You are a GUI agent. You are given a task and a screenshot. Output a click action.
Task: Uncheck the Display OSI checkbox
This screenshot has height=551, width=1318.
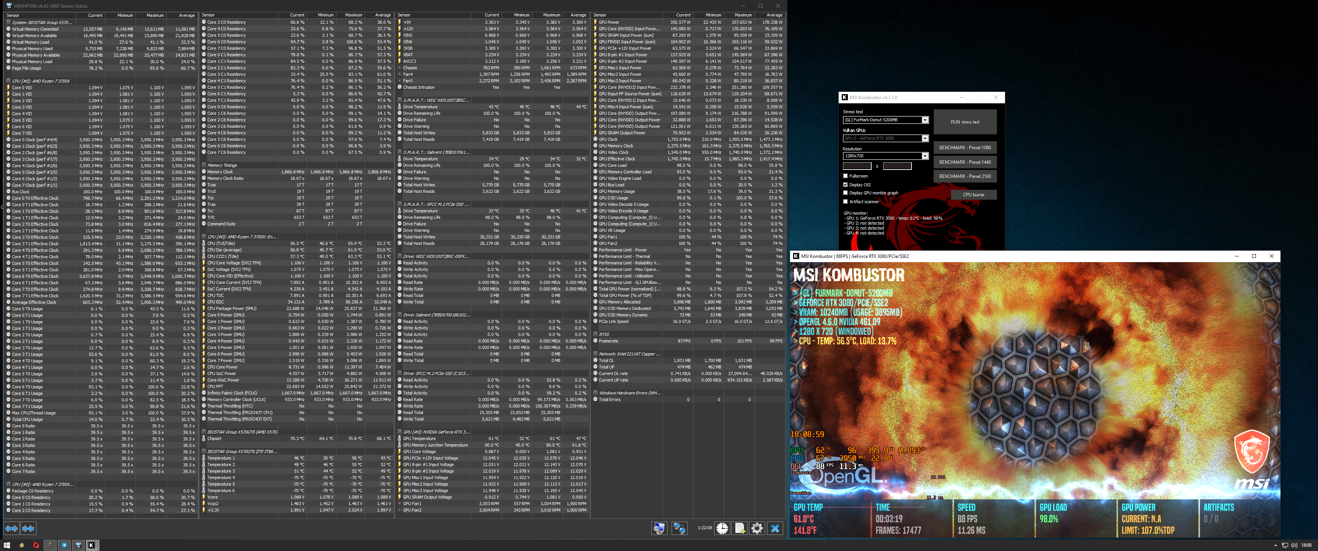(x=845, y=184)
